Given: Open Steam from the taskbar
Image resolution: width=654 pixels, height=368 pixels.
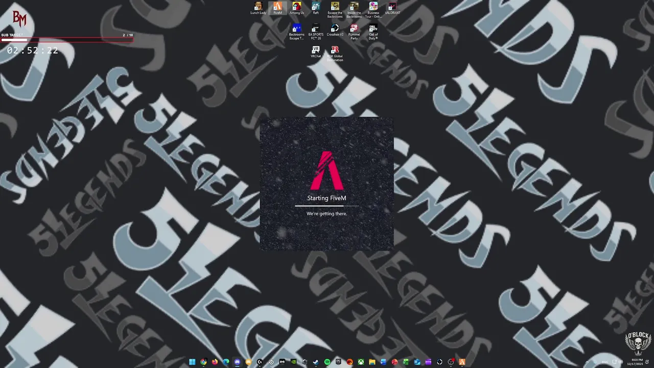Looking at the screenshot, I should pos(316,362).
